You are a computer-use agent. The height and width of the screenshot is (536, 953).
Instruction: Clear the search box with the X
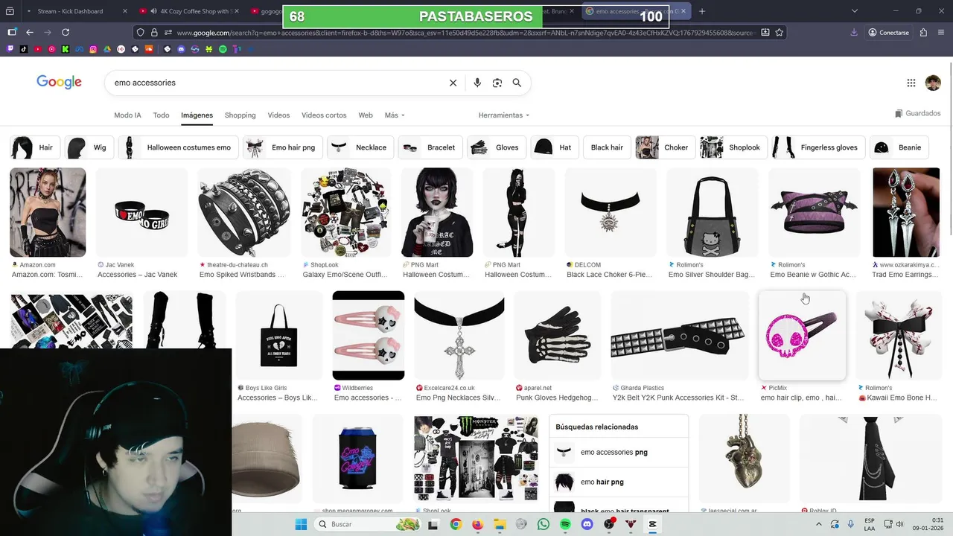click(453, 83)
